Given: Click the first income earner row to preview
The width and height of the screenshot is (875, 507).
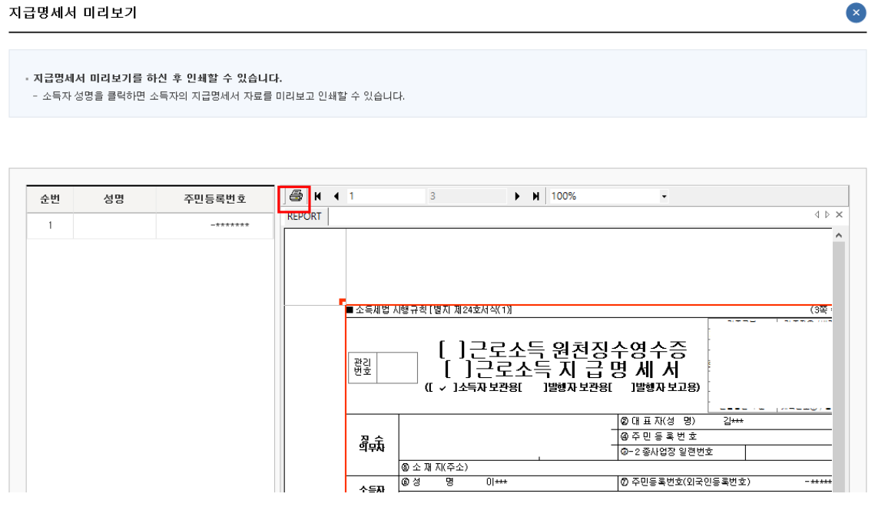Looking at the screenshot, I should coord(114,225).
